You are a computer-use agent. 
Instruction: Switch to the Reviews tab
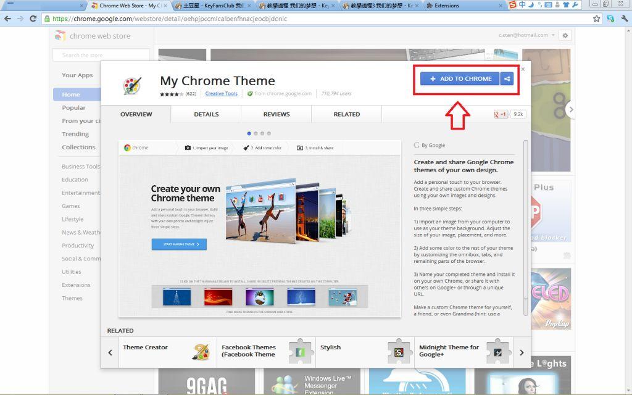pos(276,114)
